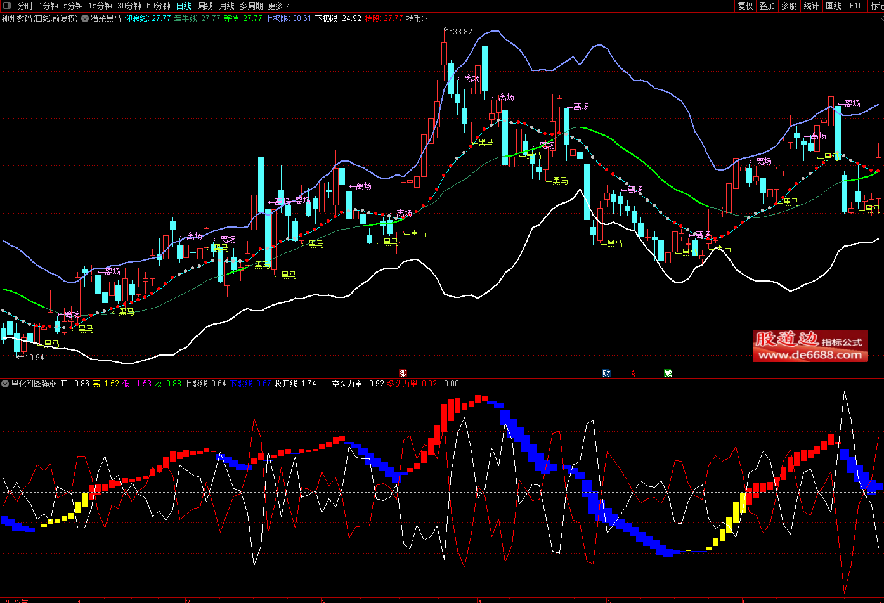This screenshot has width=884, height=603.
Task: Click sub-chart value 上影线: 0.64
Action: pyautogui.click(x=205, y=384)
